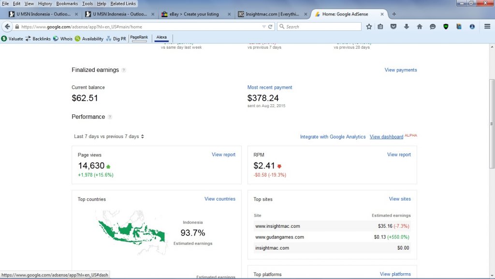Screen dimensions: 495x279
Task: Reload the page with the refresh icon
Action: (x=270, y=27)
